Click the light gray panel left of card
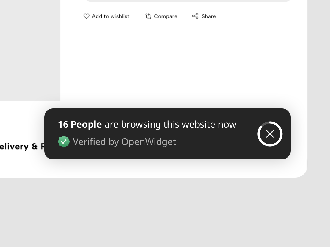330x247 pixels. coord(30,49)
